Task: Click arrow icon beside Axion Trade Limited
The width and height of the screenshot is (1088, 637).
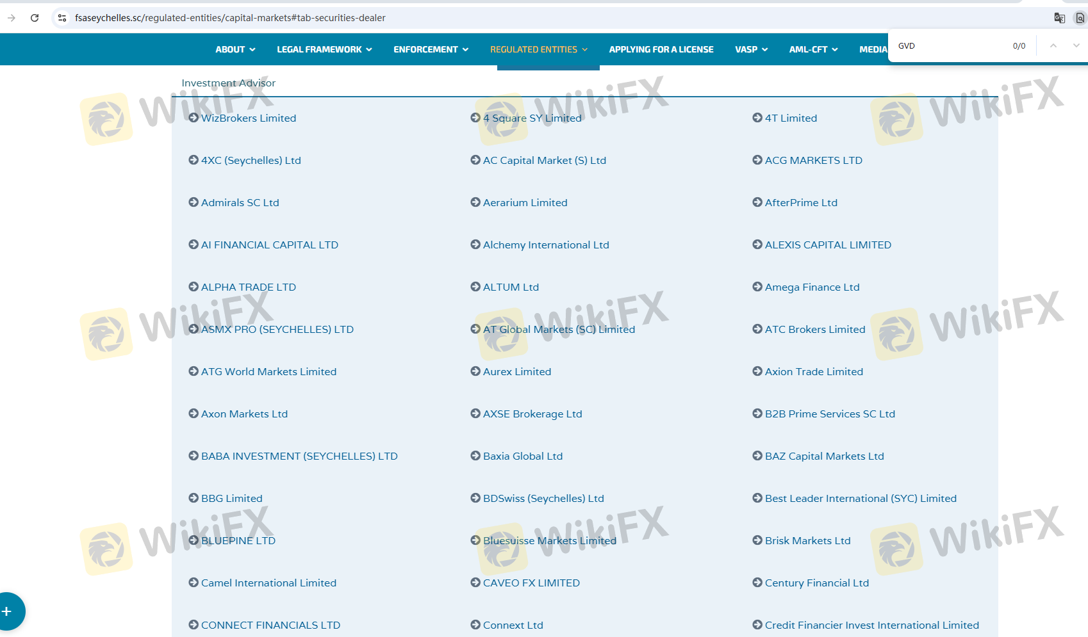Action: tap(757, 371)
